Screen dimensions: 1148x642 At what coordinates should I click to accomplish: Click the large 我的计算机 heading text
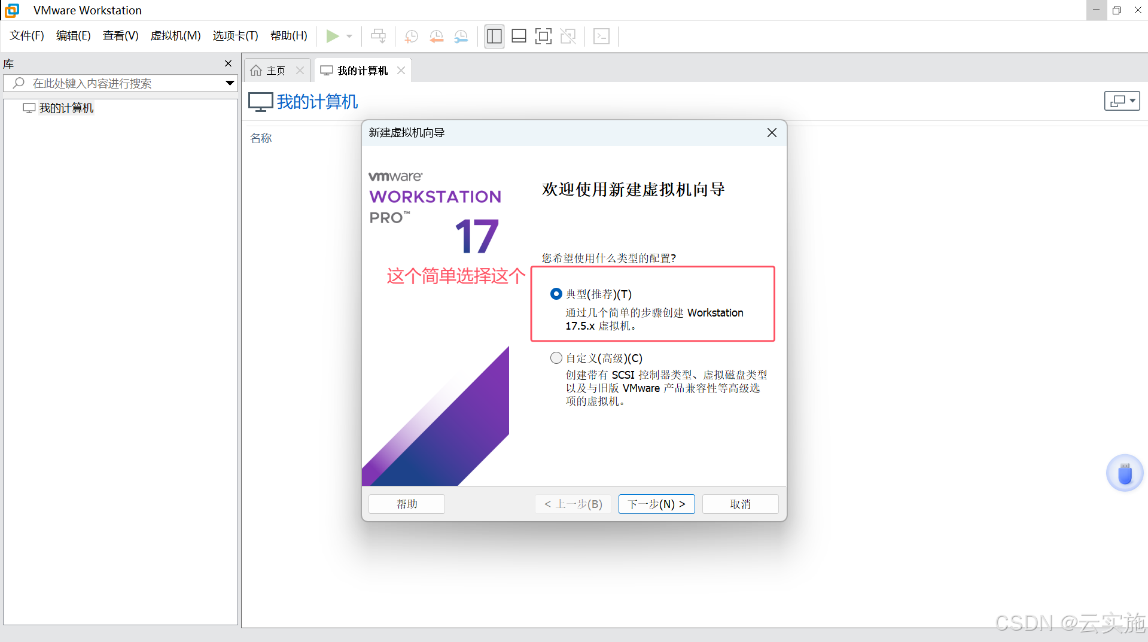317,102
